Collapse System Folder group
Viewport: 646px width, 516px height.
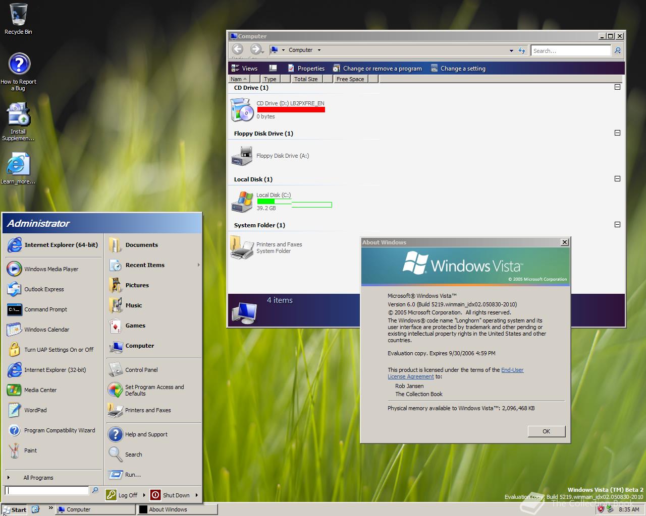(x=617, y=225)
